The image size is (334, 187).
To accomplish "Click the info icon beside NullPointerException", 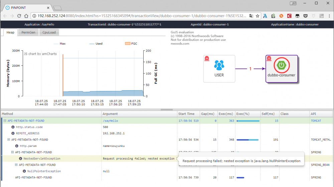I will [x=24, y=171].
